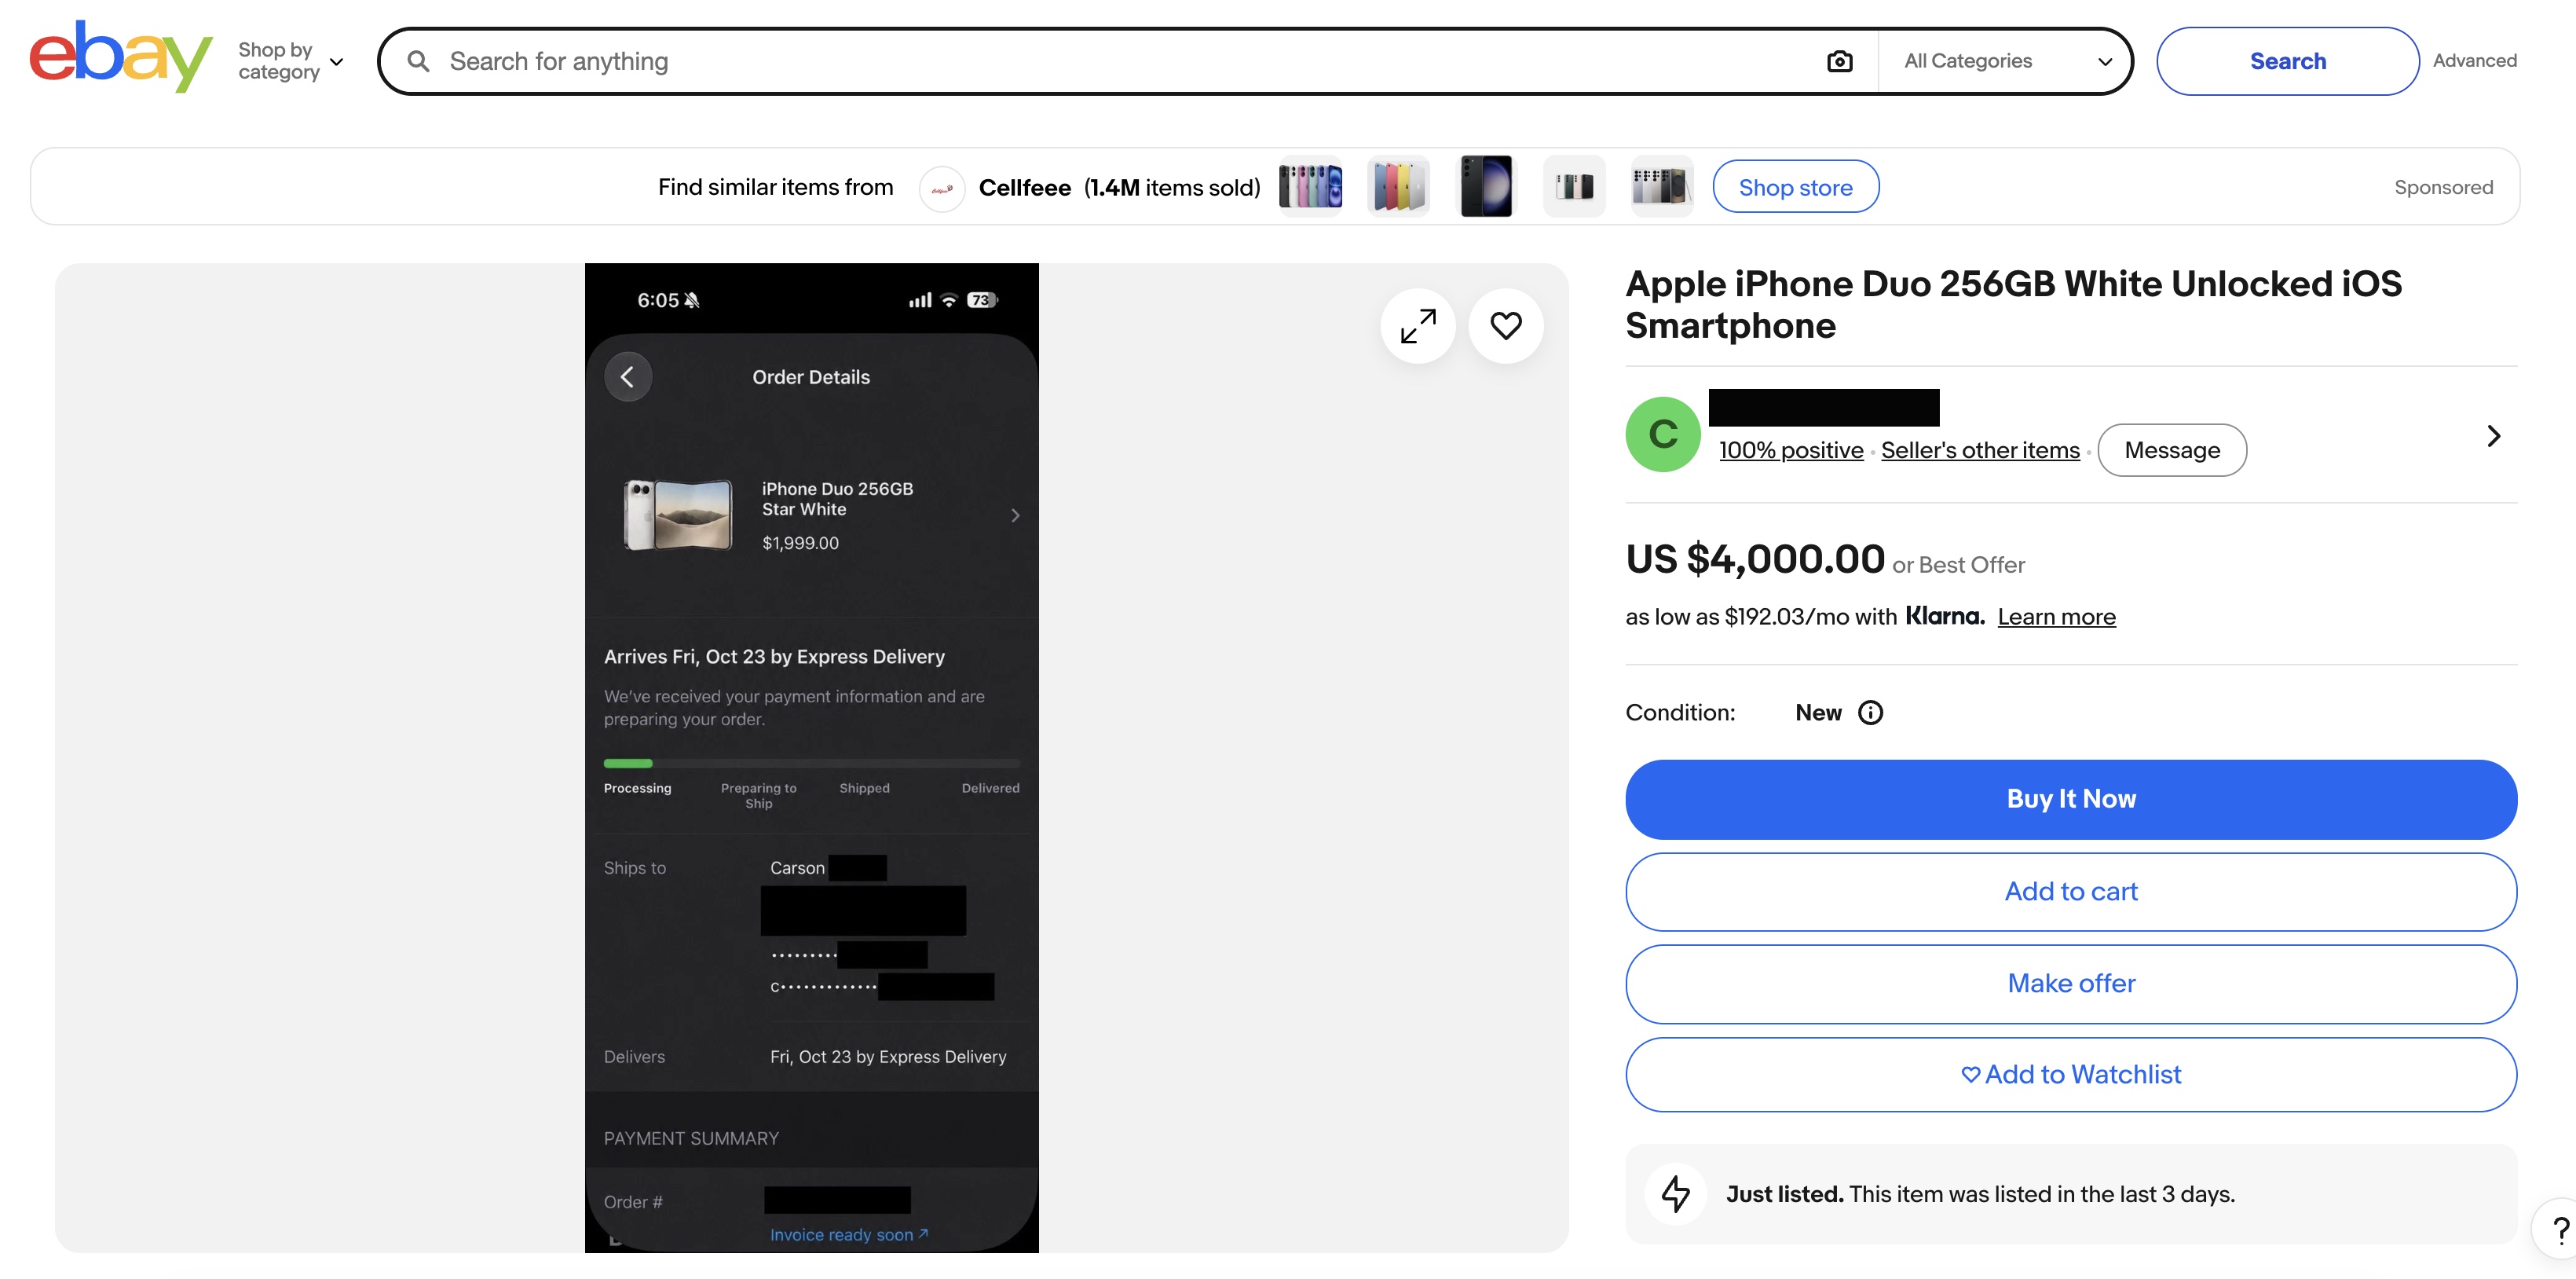Screen dimensions: 2576x1279
Task: Click the US $4,000.00 price text
Action: pos(1754,559)
